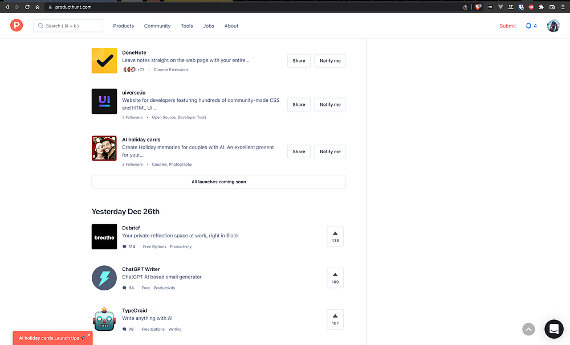
Task: Go to the Jobs page
Action: click(x=209, y=26)
